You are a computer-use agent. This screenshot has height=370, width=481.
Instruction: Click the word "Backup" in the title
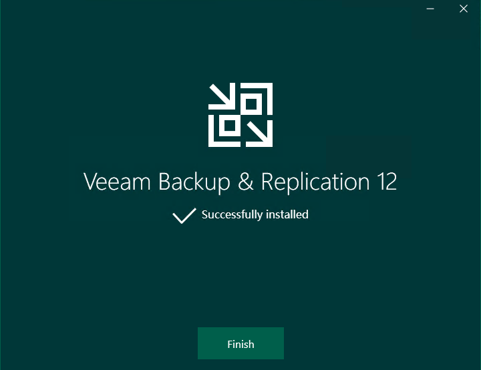[x=194, y=182]
